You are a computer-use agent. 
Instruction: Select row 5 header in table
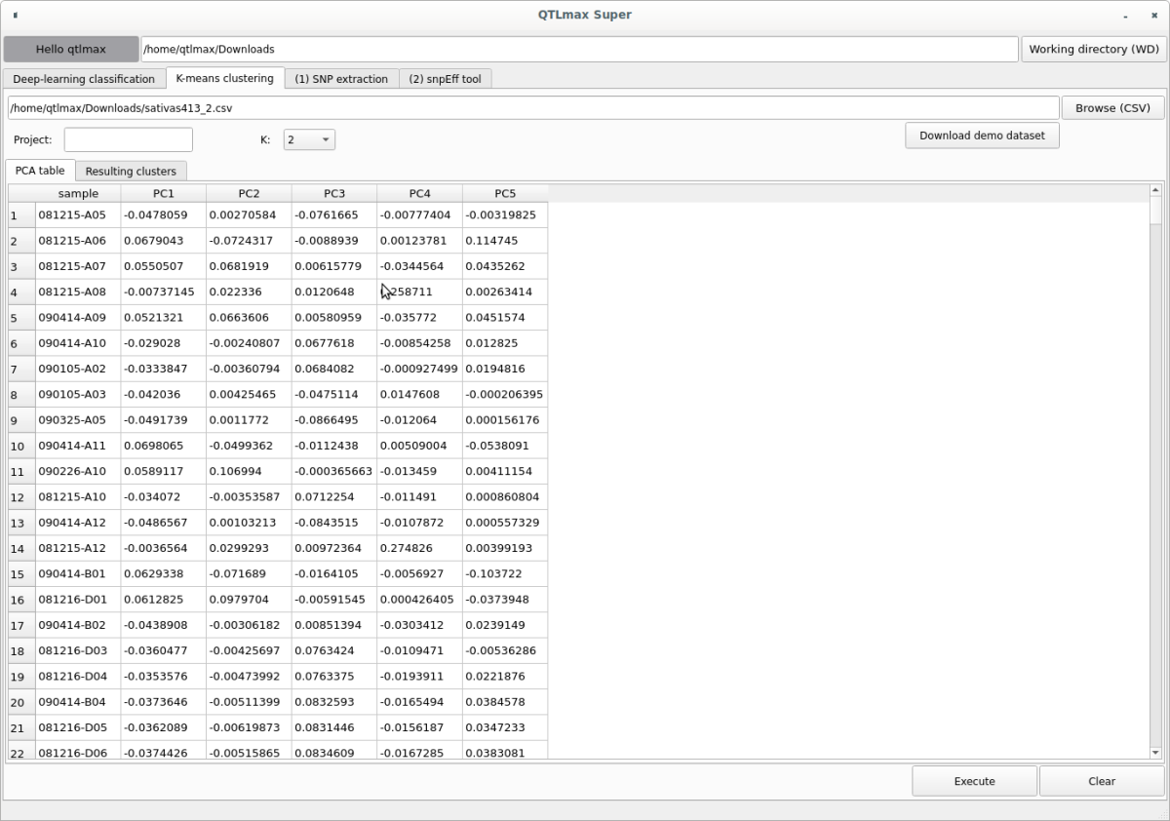coord(20,318)
